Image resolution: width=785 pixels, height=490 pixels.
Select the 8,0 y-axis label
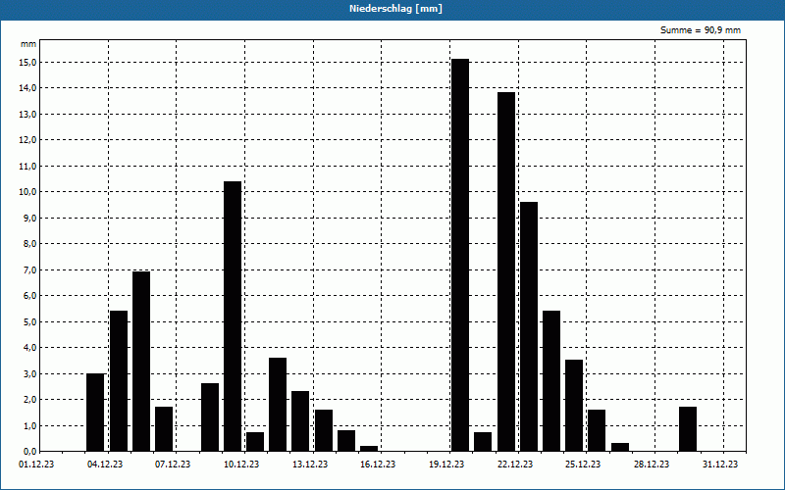click(28, 244)
